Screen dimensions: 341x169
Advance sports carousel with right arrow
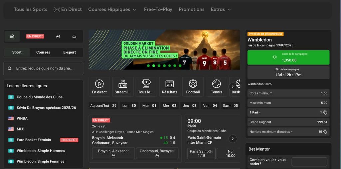click(233, 87)
